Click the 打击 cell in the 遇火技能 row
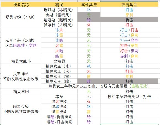Image resolution: width=160 pixels, height=125 pixels. [129, 102]
